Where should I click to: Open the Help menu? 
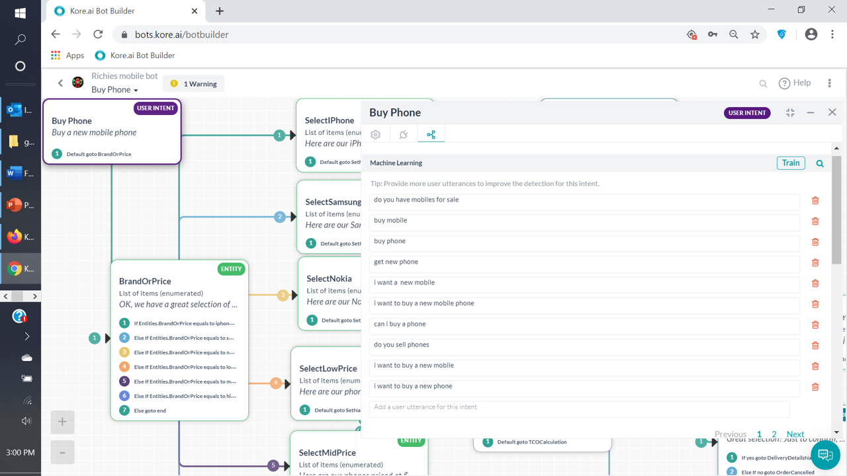coord(795,83)
